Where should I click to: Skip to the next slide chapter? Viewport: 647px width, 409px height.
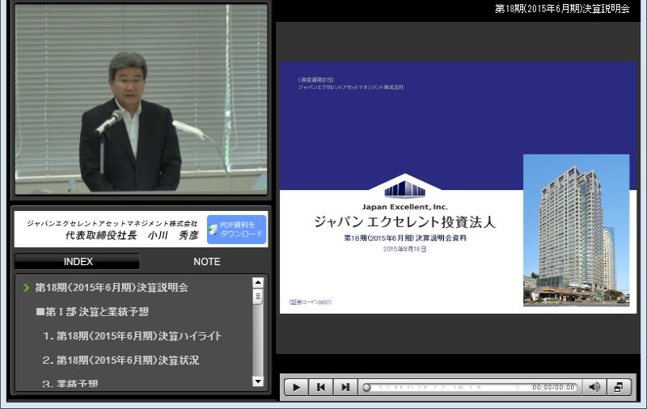point(345,387)
